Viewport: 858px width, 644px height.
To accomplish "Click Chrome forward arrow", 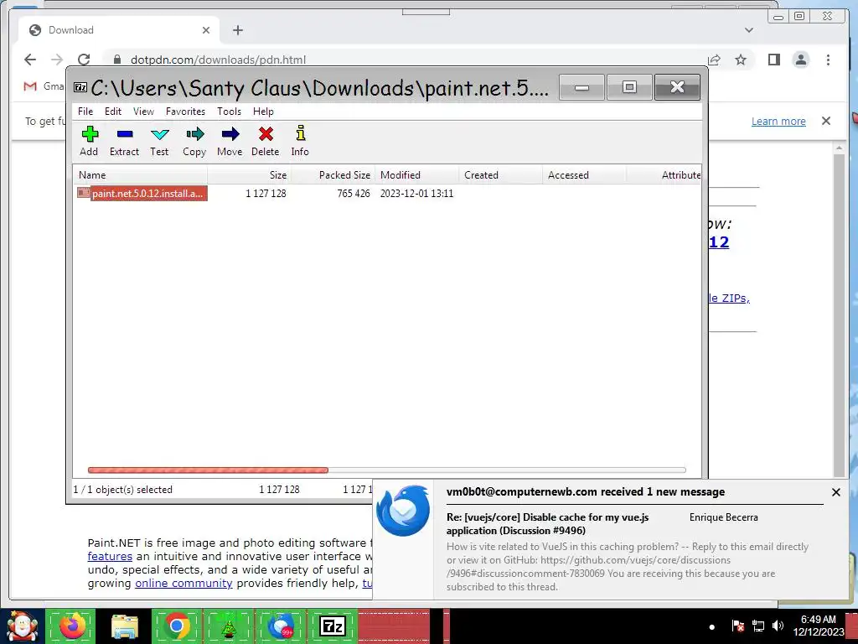I will coord(57,60).
